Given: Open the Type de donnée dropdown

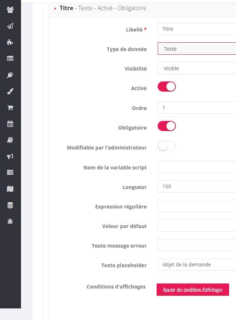Looking at the screenshot, I should coord(197,49).
